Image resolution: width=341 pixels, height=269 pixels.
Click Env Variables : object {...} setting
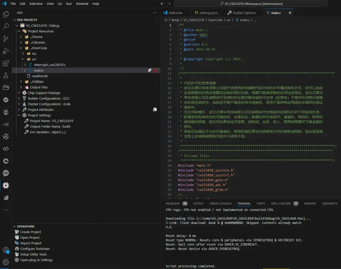tap(48, 132)
